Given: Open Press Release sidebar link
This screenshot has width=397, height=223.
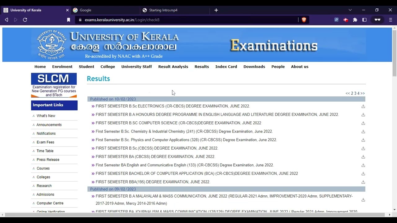Looking at the screenshot, I should tap(48, 160).
